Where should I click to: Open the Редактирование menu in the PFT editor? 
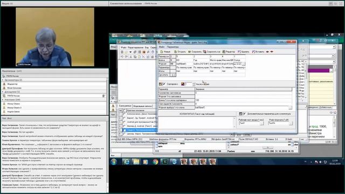135,47
